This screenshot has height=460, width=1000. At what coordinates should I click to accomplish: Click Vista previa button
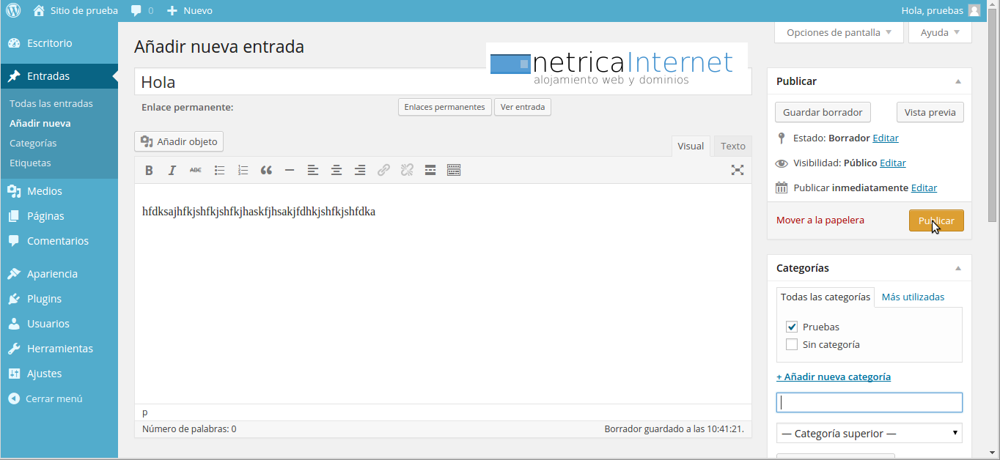pos(930,112)
